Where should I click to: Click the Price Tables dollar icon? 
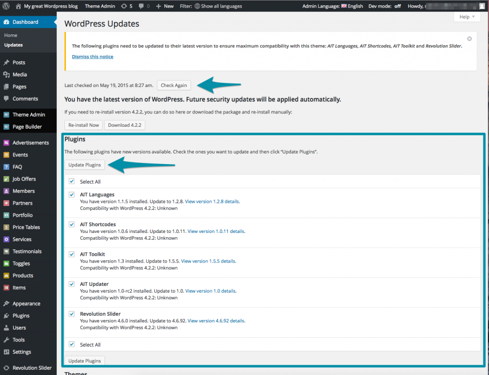(x=6, y=227)
